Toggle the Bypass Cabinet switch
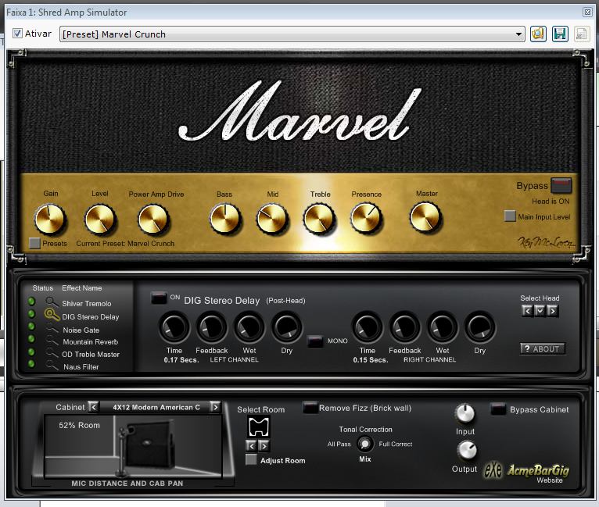Screen dimensions: 599x507 [x=498, y=409]
